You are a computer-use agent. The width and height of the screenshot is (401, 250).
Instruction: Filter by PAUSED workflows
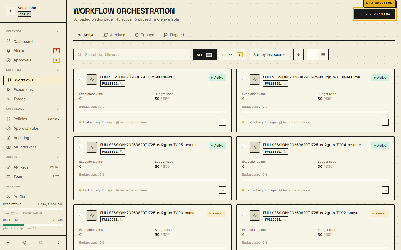233,55
